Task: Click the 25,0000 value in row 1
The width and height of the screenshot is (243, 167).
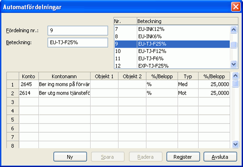Action: pos(214,84)
